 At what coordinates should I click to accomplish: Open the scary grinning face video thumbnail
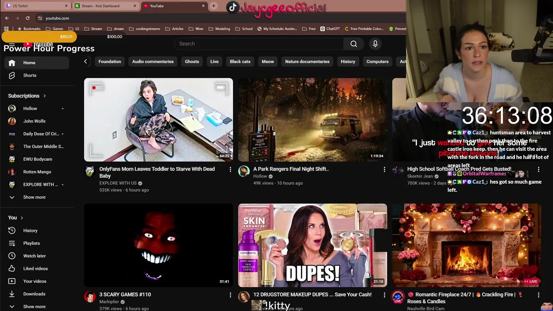[159, 245]
